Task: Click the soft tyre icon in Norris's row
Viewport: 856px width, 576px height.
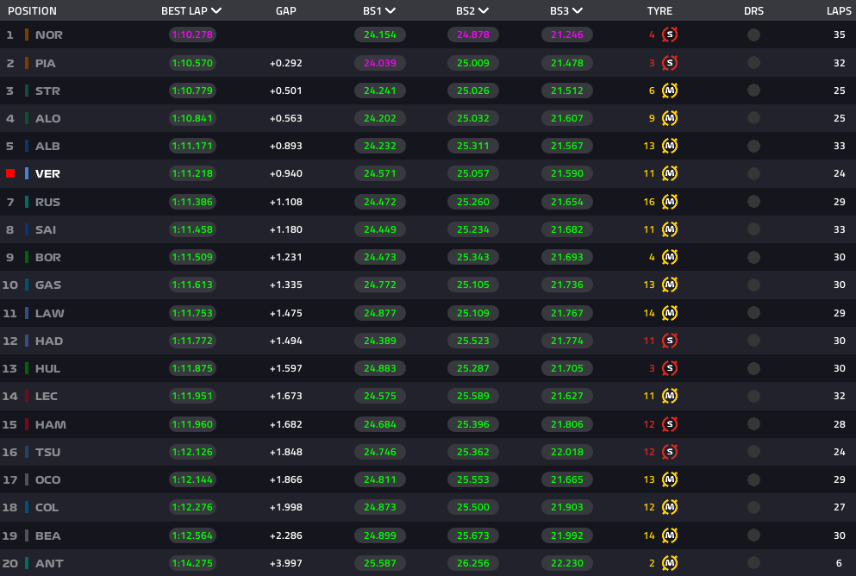Action: [670, 35]
